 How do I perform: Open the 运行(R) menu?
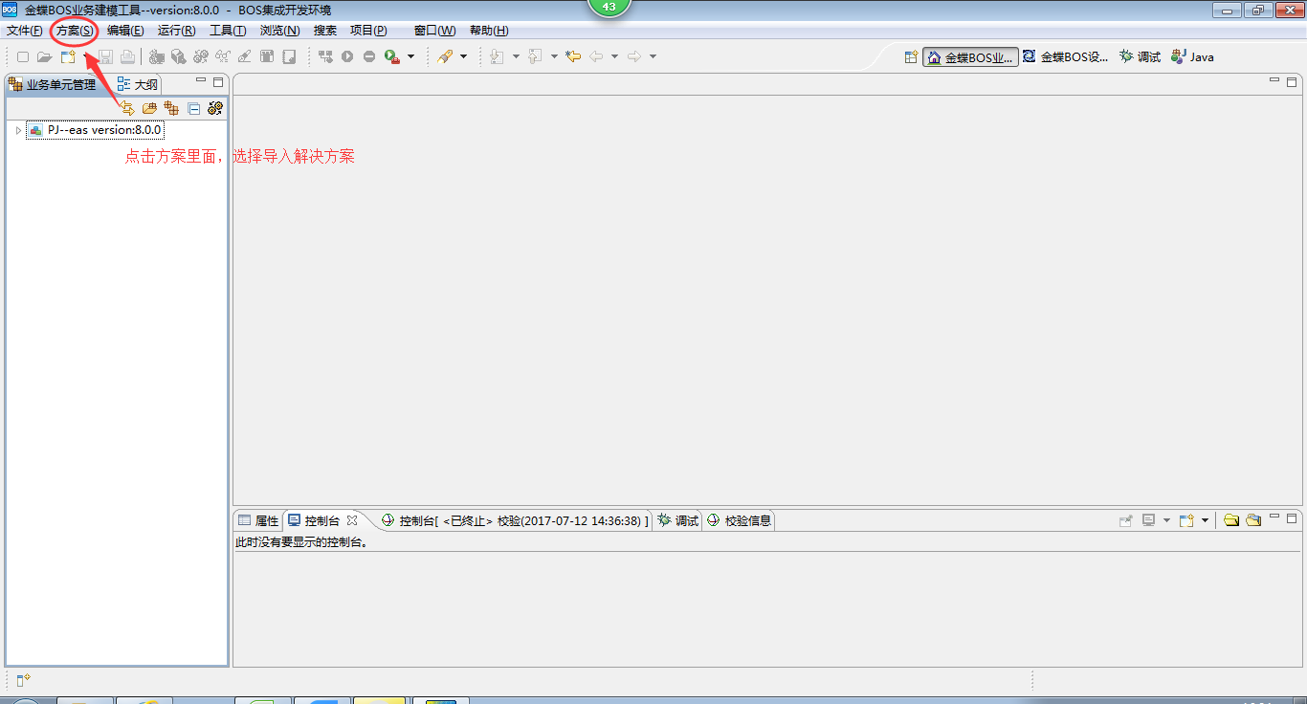click(176, 31)
